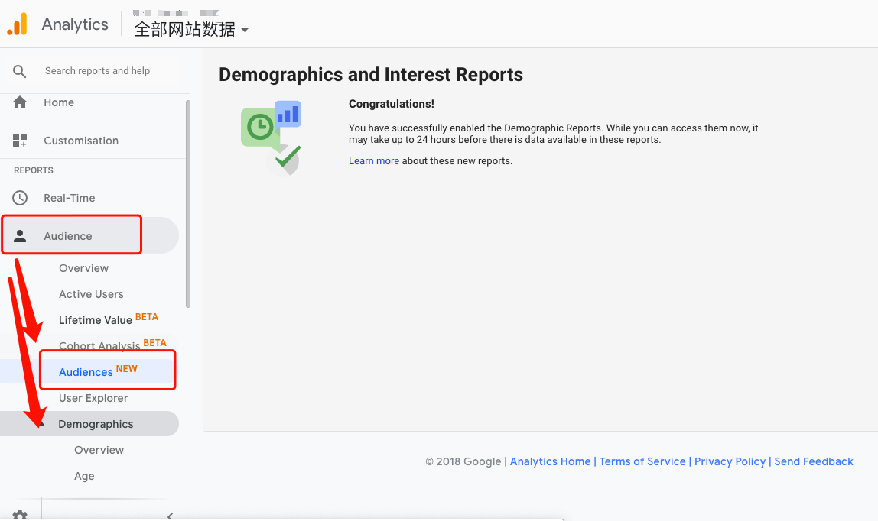Click the Audience person icon
This screenshot has height=521, width=878.
20,236
